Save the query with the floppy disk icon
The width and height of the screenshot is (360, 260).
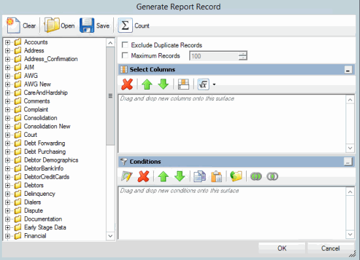click(87, 26)
